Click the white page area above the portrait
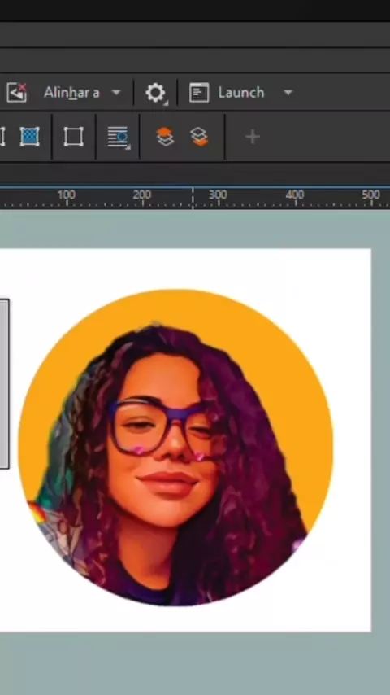390x695 pixels. 186,269
